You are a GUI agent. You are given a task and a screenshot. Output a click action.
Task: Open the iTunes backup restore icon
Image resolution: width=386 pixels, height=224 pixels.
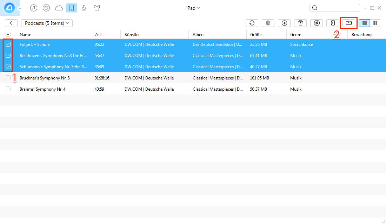tap(46, 8)
